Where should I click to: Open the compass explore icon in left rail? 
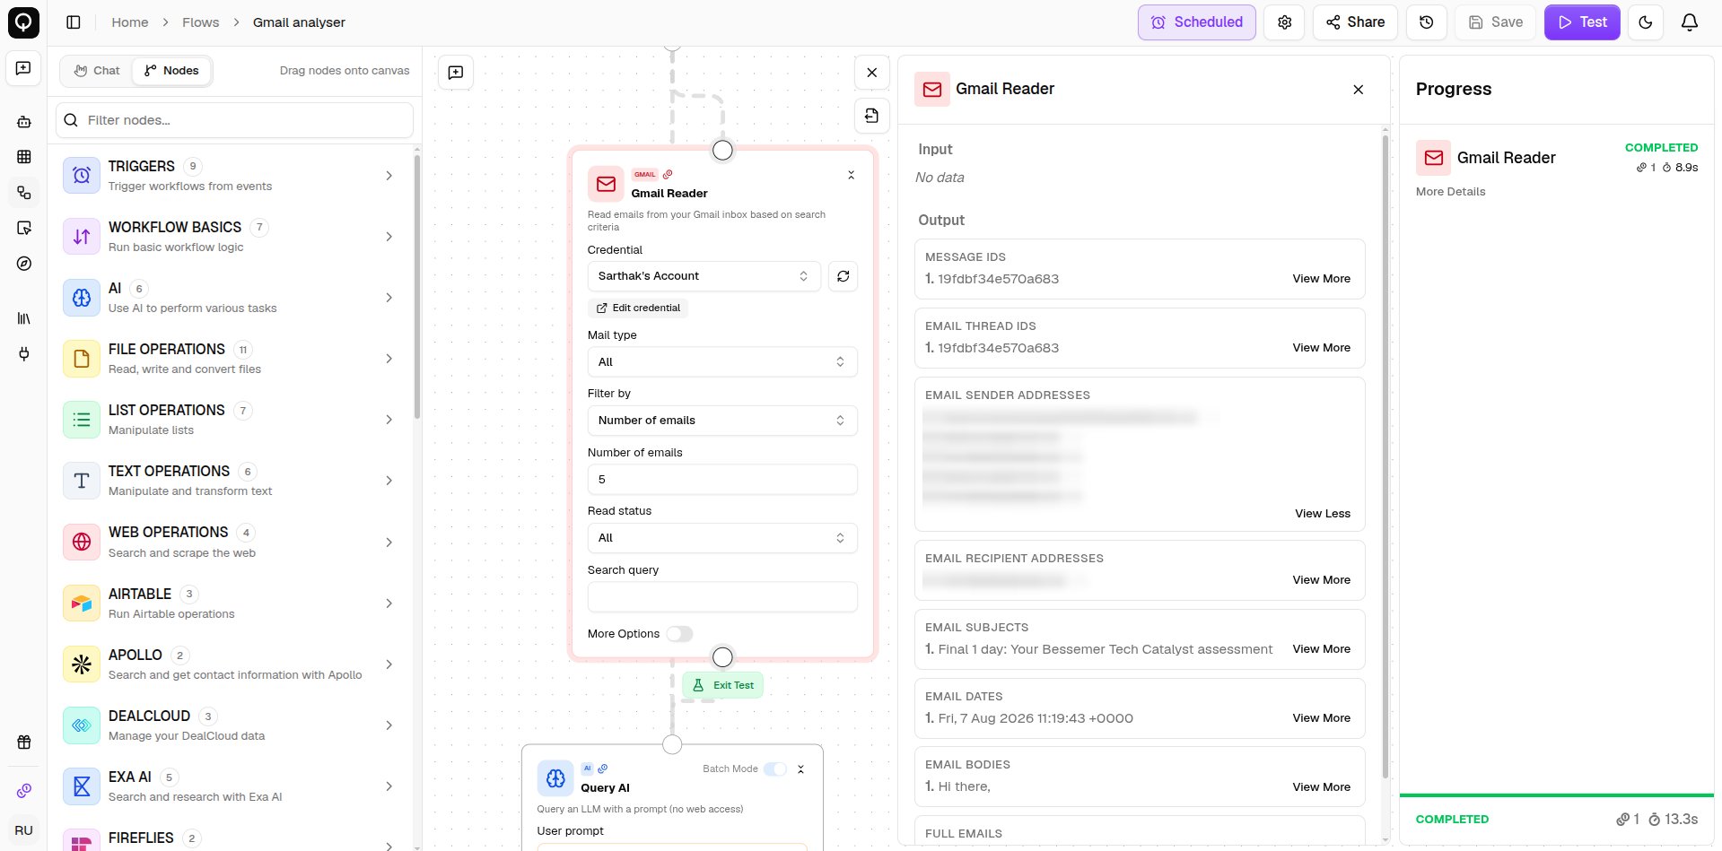point(24,264)
